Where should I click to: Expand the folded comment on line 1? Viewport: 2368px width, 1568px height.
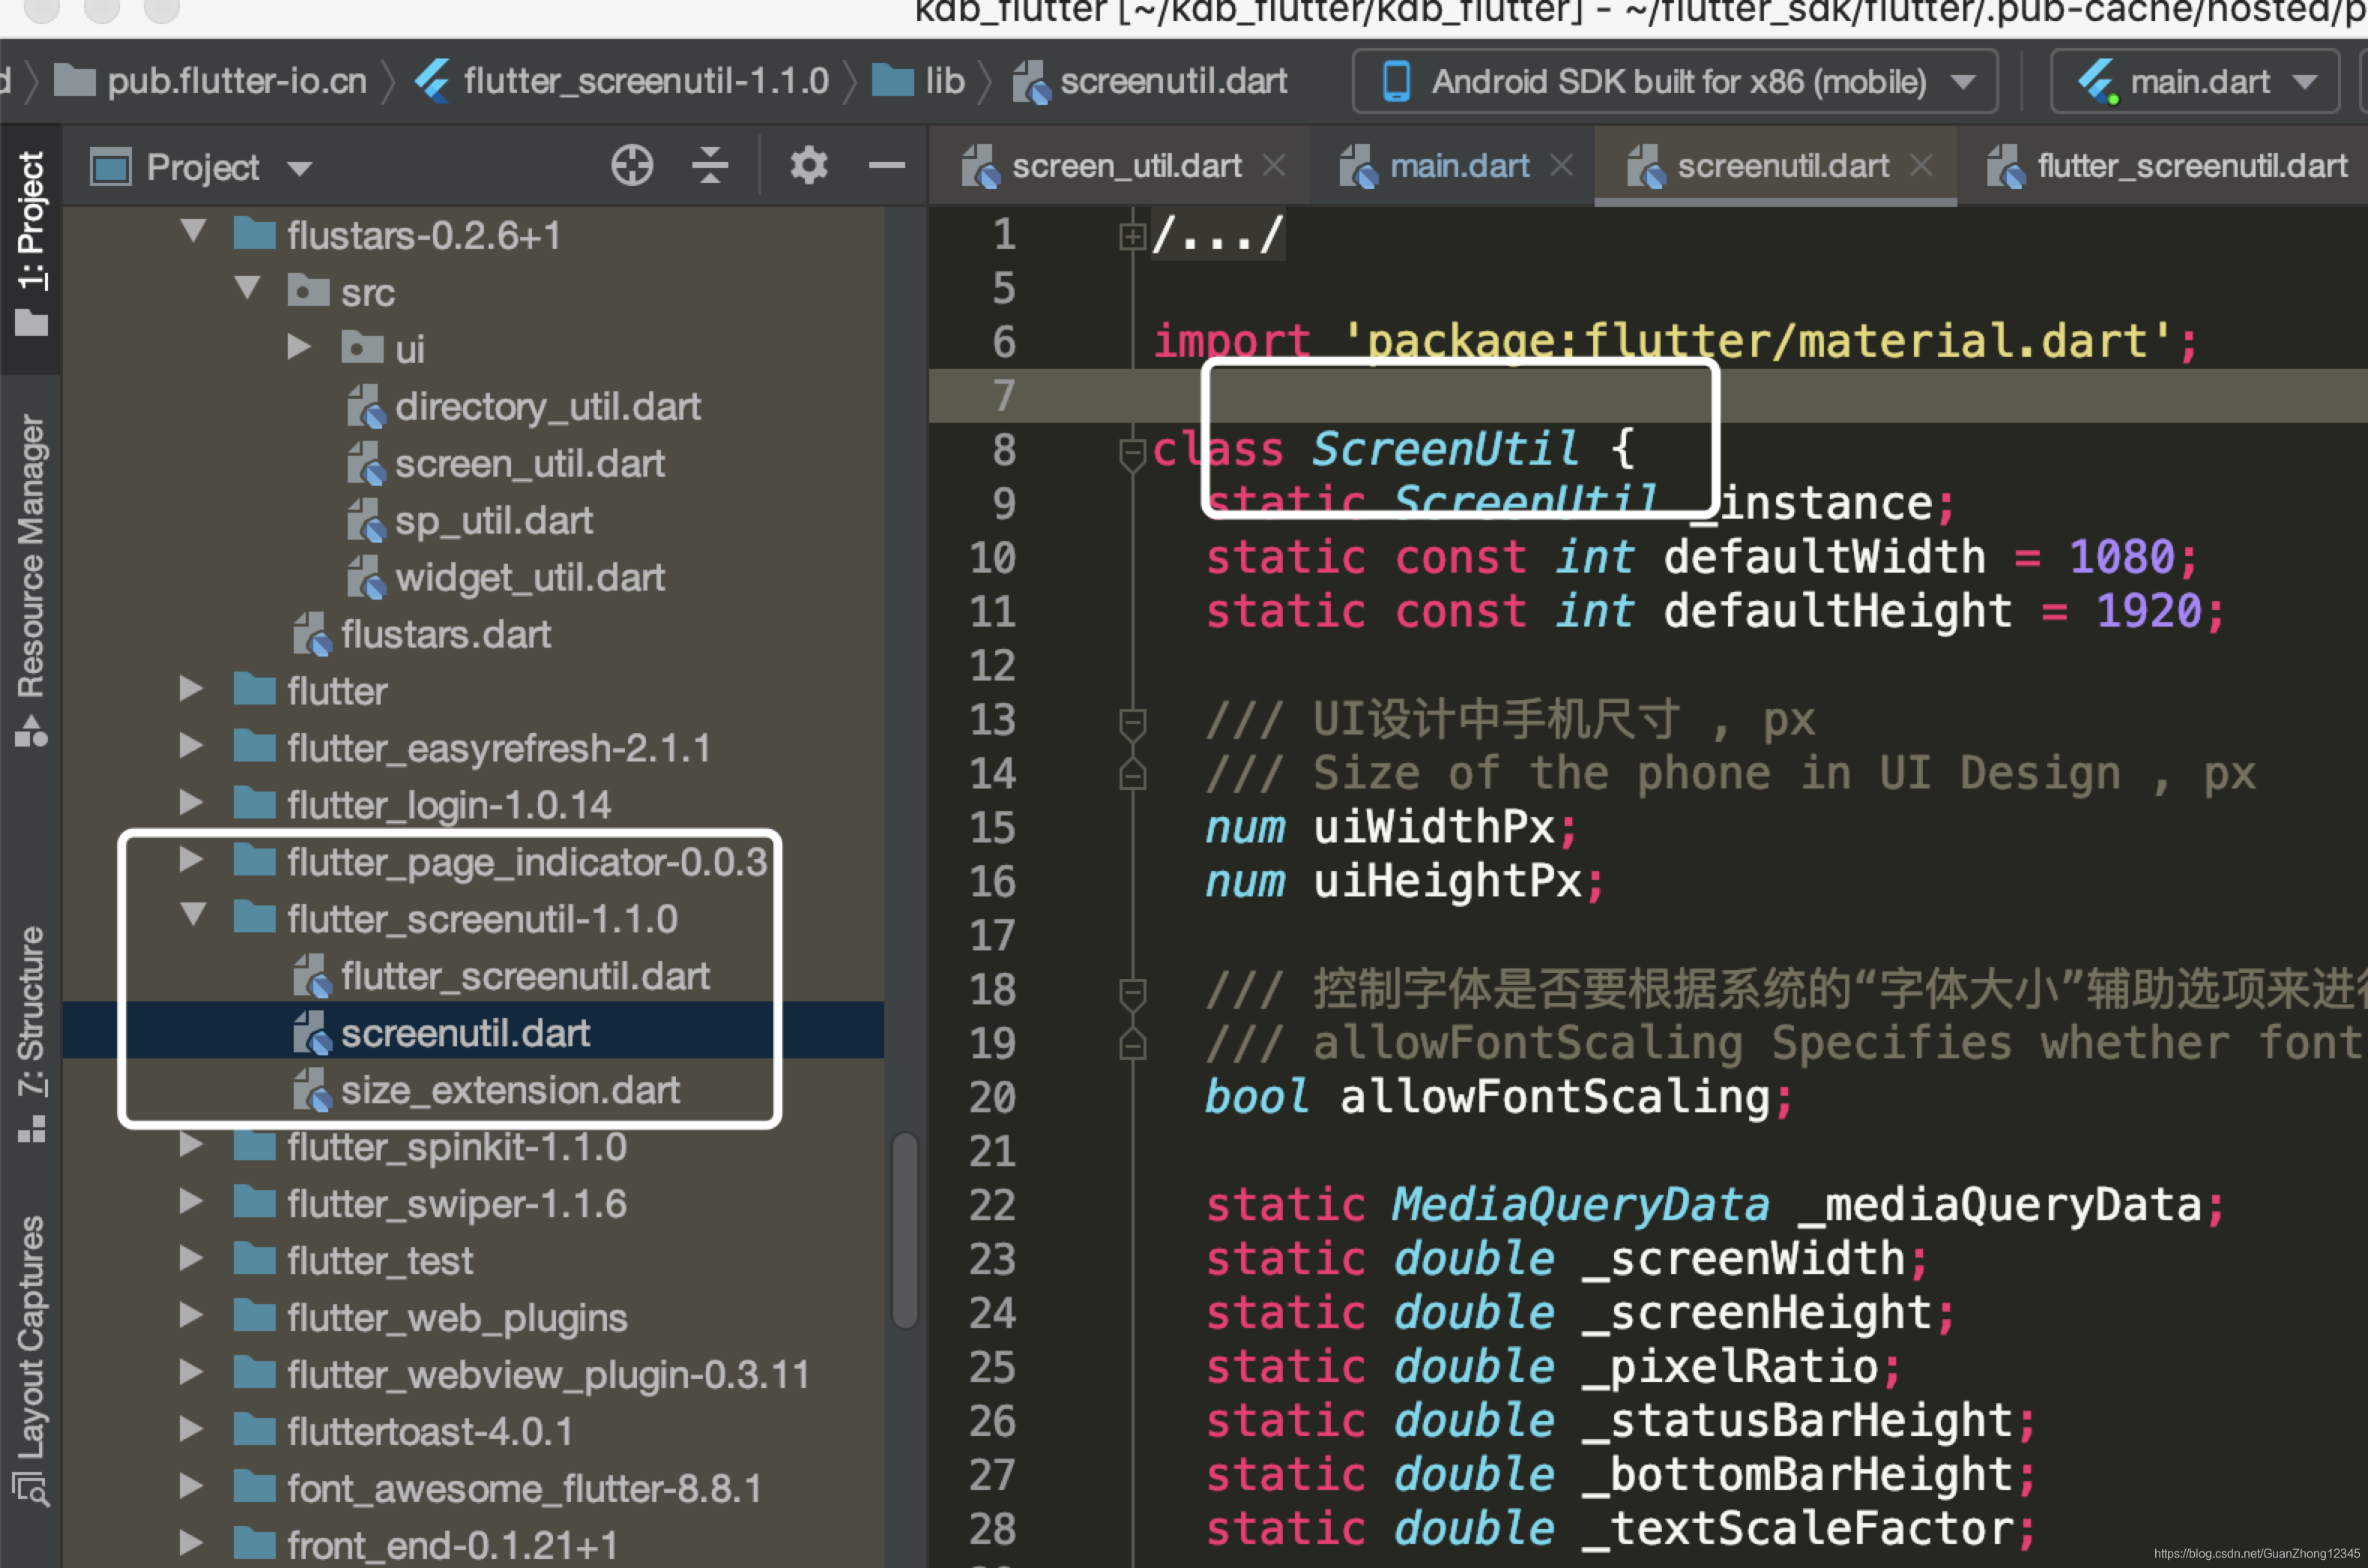coord(1132,236)
